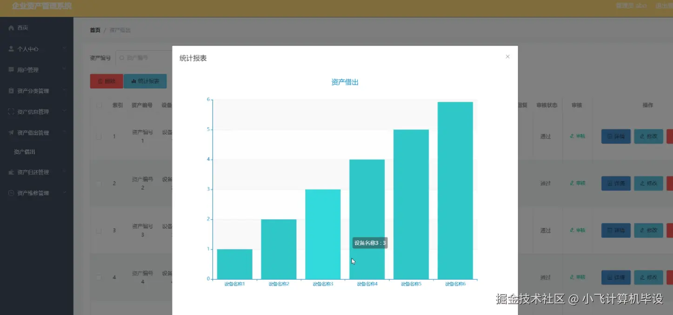Tick the select-all checkbox in table header
The width and height of the screenshot is (673, 315).
(x=99, y=105)
